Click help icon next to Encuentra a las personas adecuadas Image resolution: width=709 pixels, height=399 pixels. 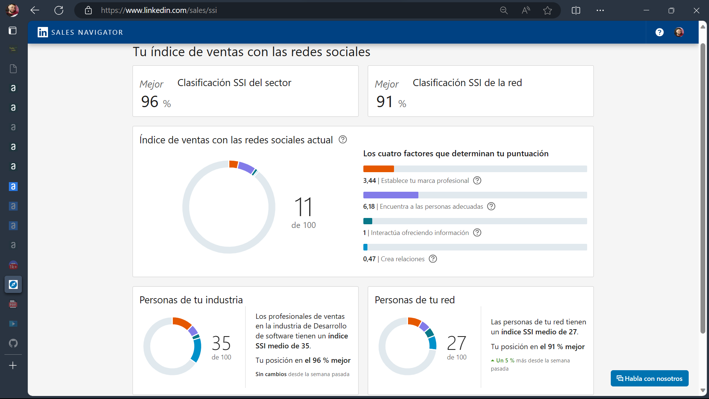[x=491, y=207]
